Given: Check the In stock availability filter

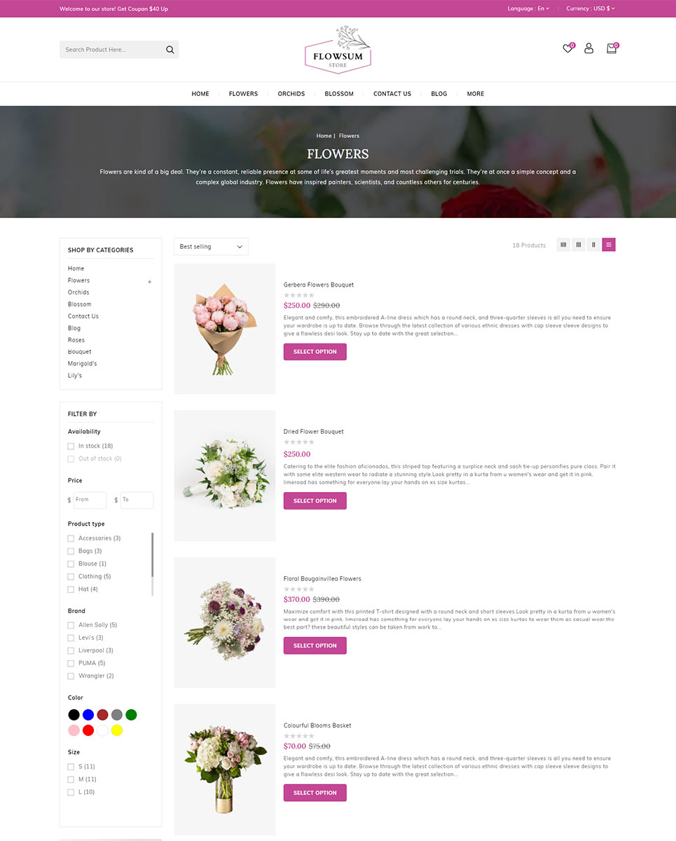Looking at the screenshot, I should click(71, 446).
